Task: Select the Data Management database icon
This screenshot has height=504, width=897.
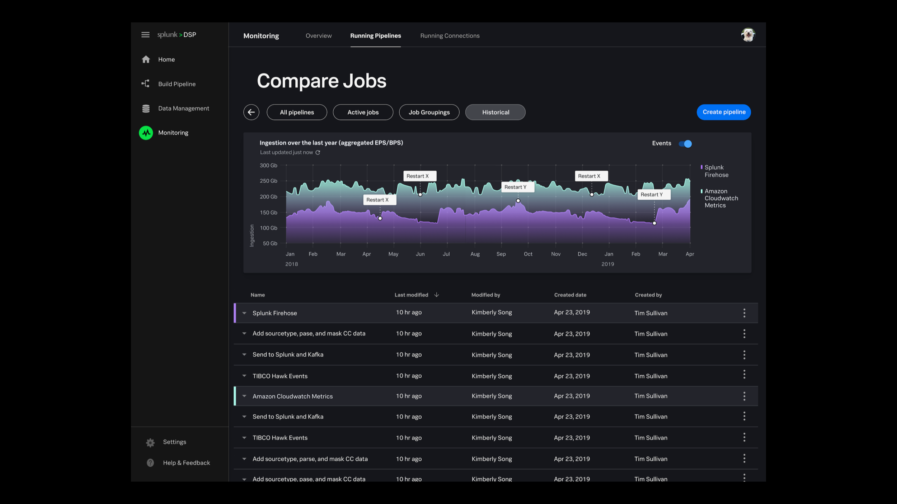Action: point(146,109)
